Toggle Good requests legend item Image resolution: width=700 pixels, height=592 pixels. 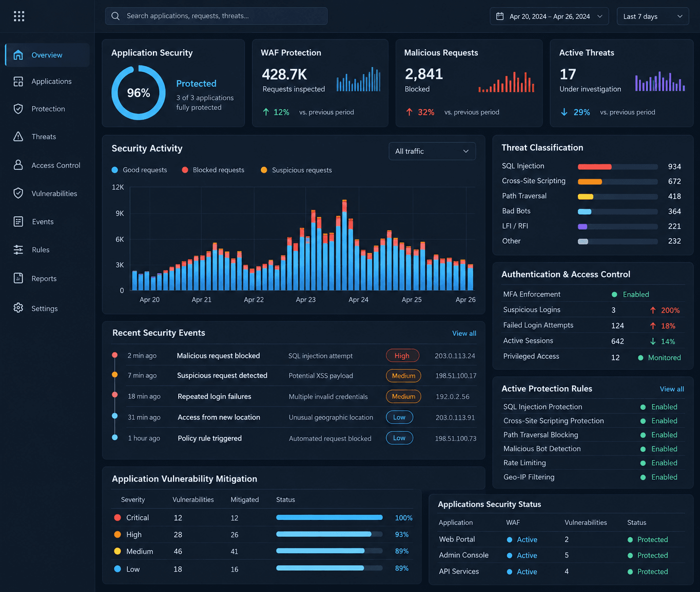[x=140, y=170]
